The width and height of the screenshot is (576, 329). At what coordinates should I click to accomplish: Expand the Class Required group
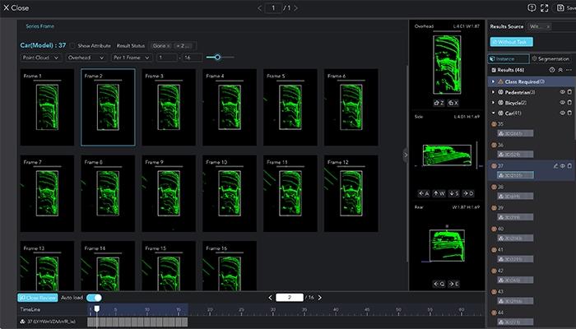click(494, 81)
